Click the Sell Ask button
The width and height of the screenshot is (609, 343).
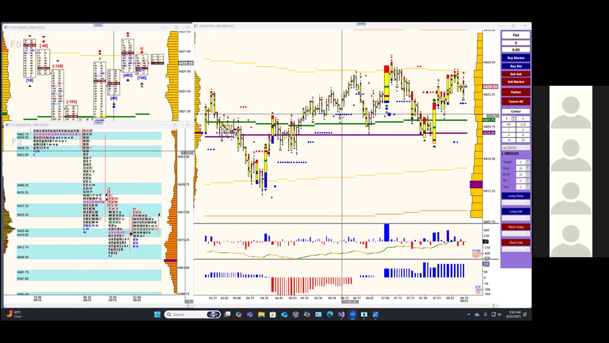click(516, 74)
